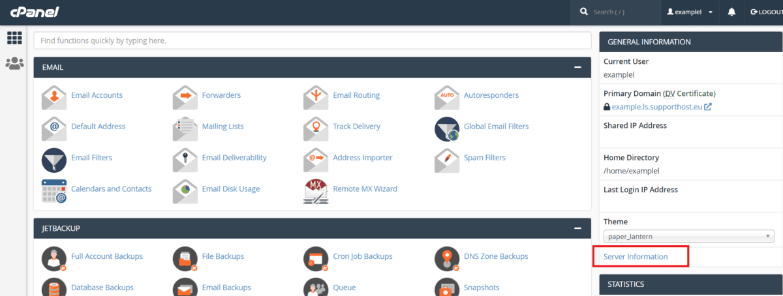Click the Server Information link
The image size is (783, 296).
(x=636, y=257)
